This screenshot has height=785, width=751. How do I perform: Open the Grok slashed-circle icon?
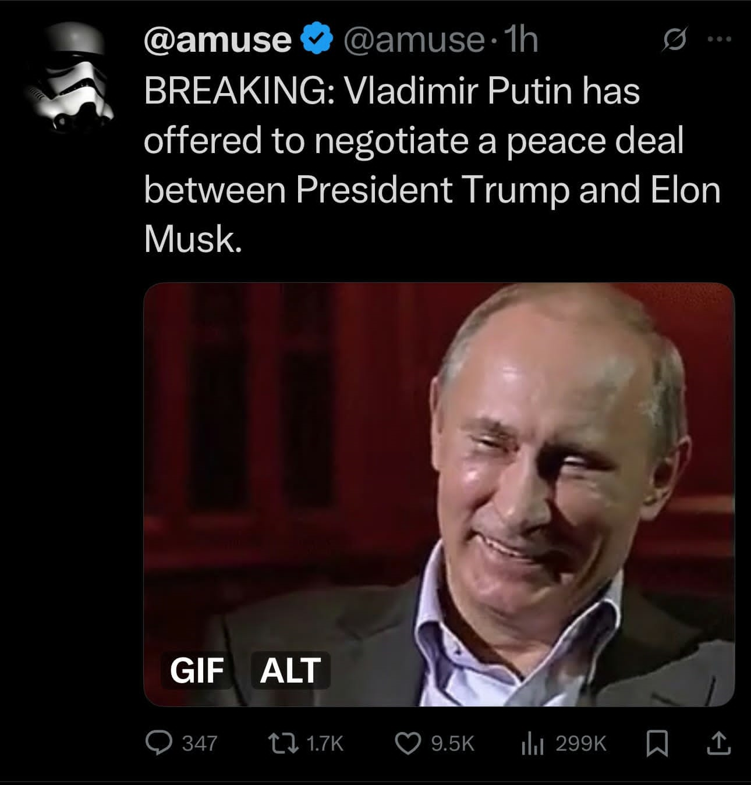674,40
